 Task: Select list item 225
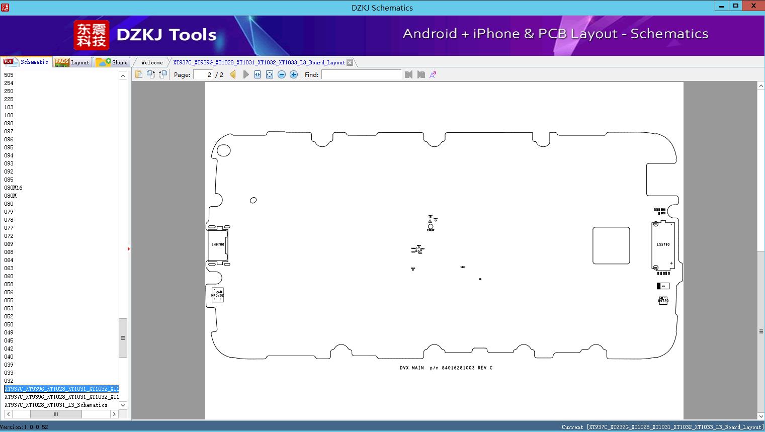[x=9, y=99]
